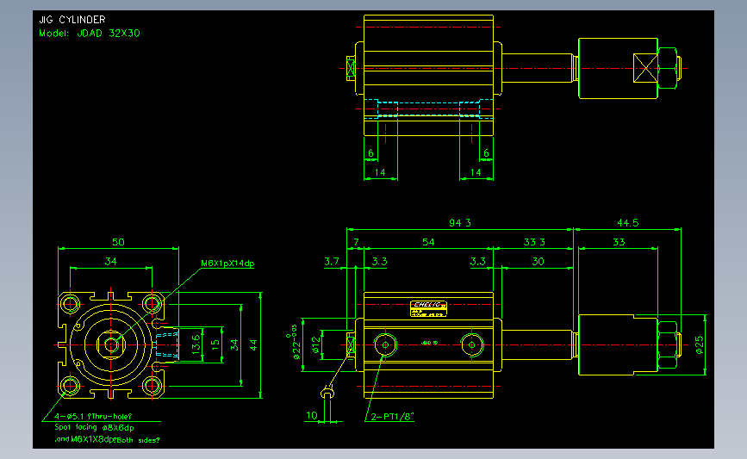747x459 pixels.
Task: Select the '10' dimension near the wrench symbol
Action: click(x=312, y=416)
